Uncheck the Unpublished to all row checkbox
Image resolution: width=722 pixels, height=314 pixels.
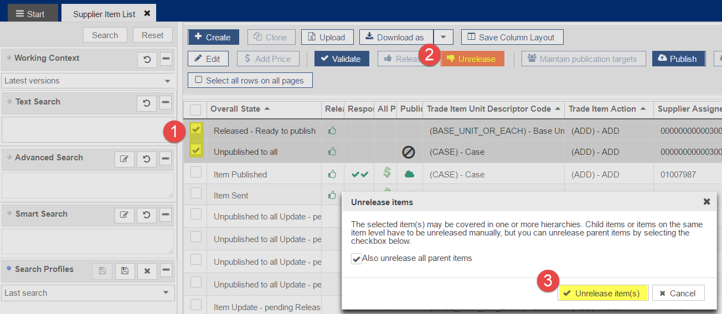(x=196, y=150)
